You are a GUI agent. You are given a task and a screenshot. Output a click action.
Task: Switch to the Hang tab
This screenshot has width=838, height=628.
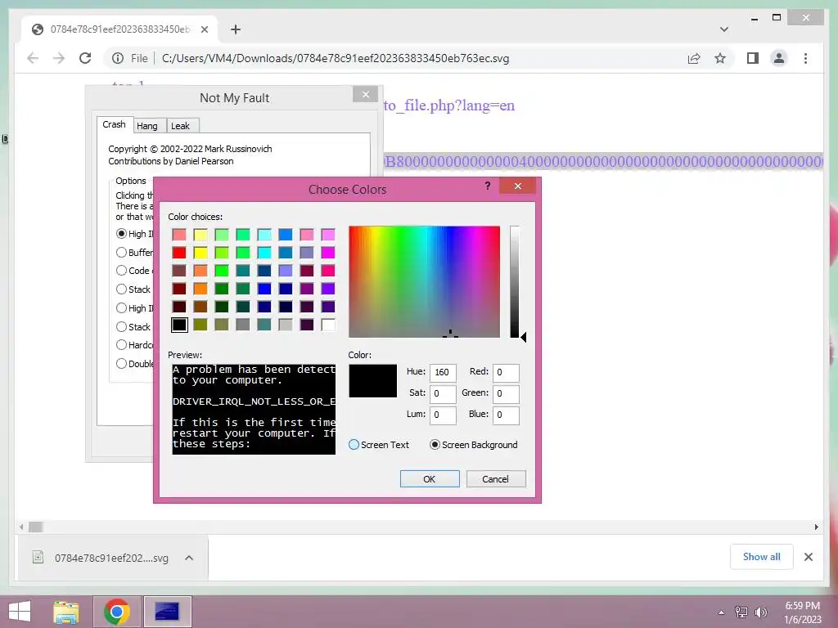[x=147, y=125]
